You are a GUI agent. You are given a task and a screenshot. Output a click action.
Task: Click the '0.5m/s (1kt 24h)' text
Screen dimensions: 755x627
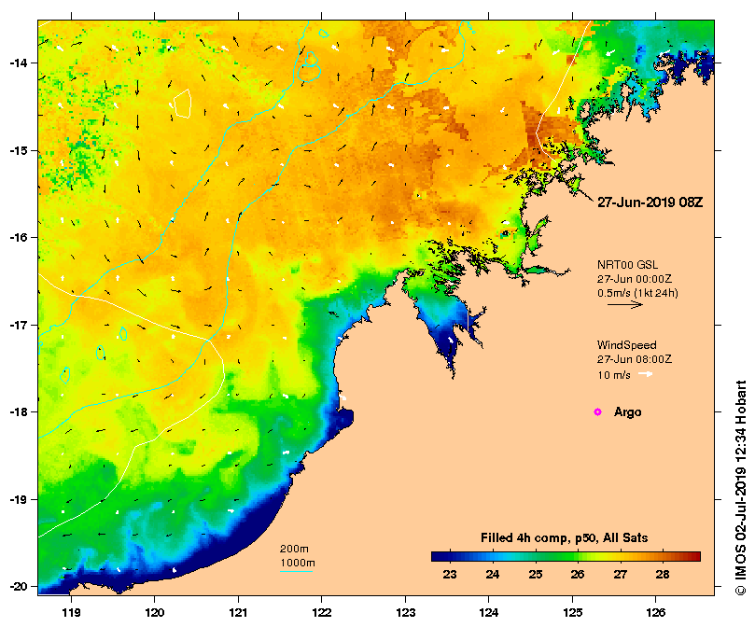coord(637,293)
